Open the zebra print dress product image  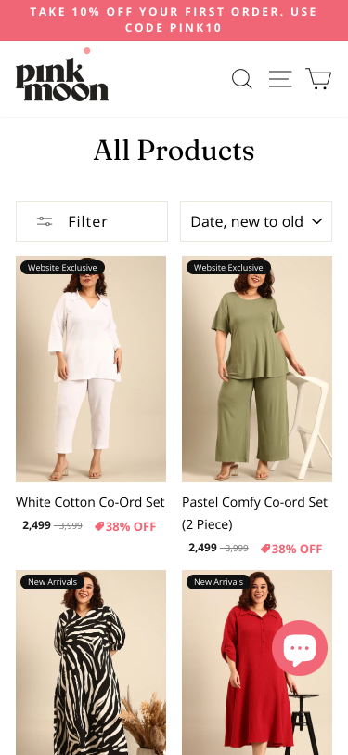click(x=91, y=663)
